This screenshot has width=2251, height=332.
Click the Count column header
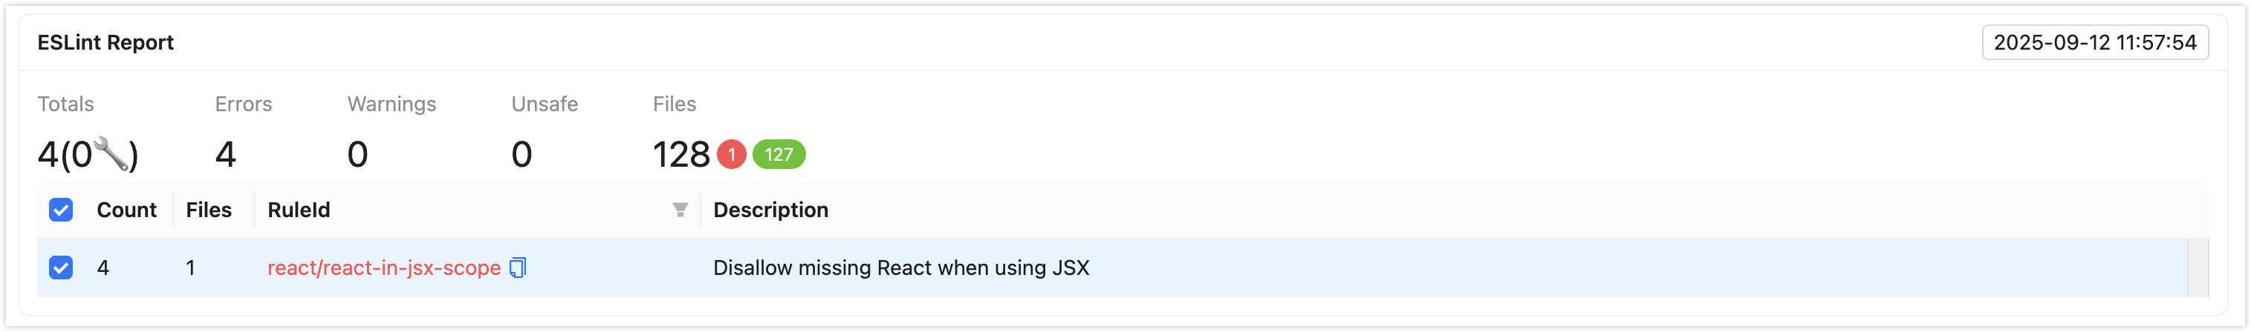point(127,210)
